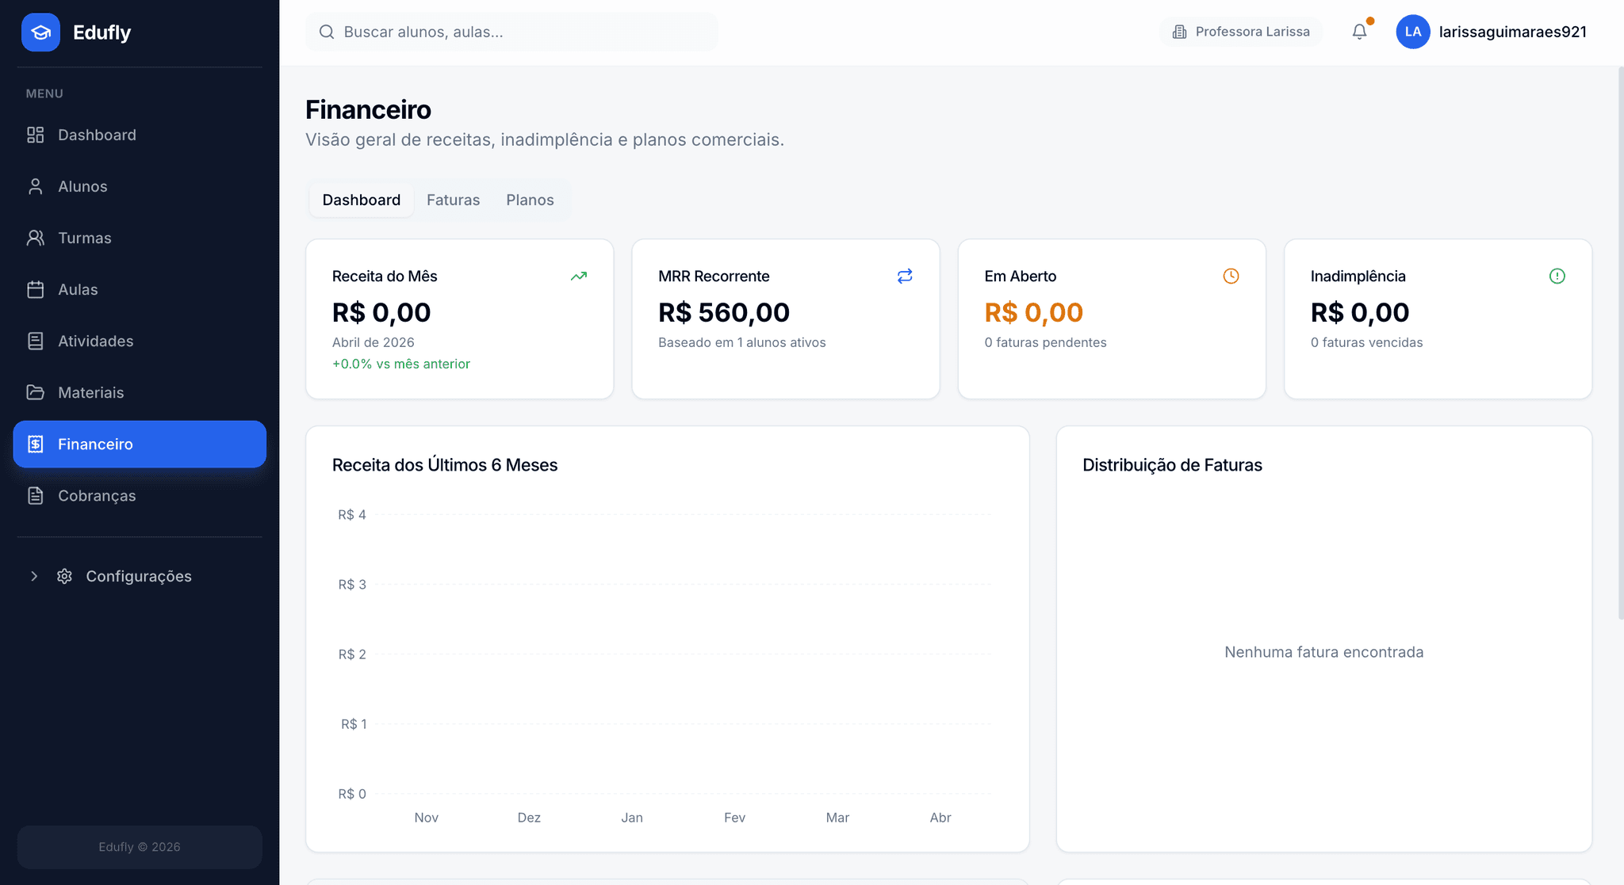The image size is (1624, 885).
Task: Click the notification bell icon
Action: (1360, 31)
